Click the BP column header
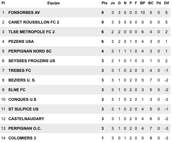This screenshot has height=142, width=172. pyautogui.click(x=143, y=3)
